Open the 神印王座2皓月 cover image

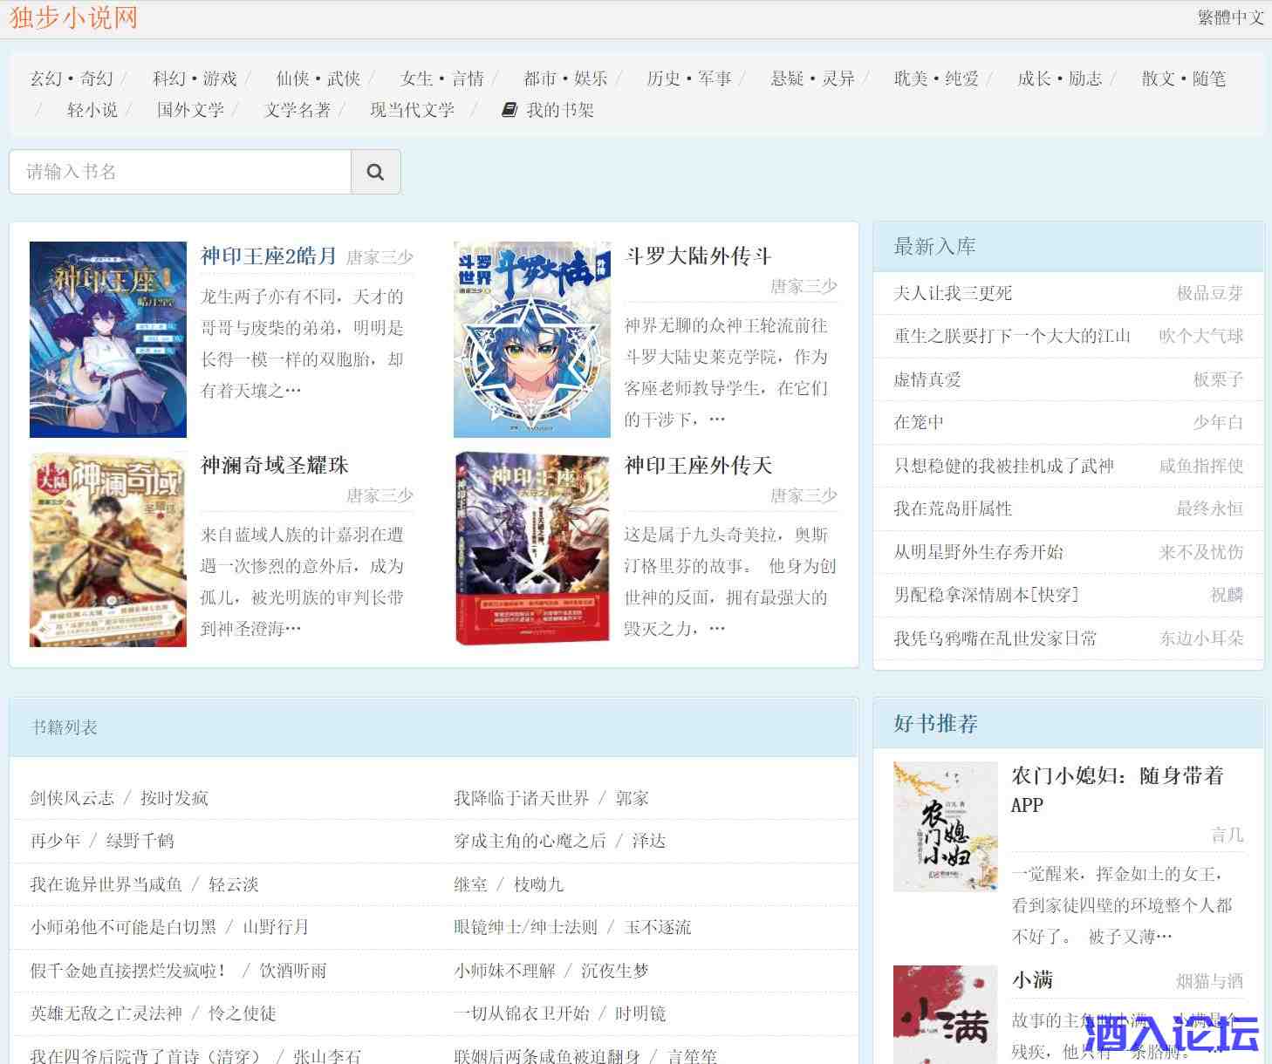coord(108,339)
